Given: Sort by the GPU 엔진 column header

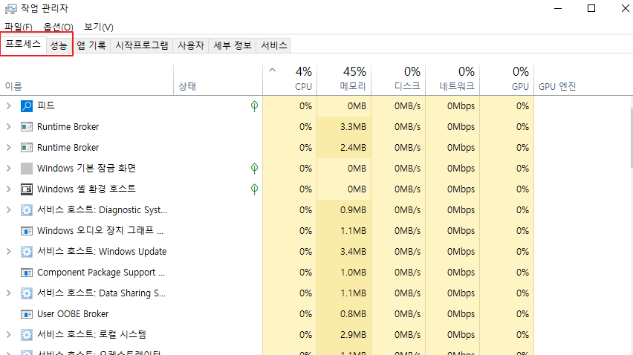Looking at the screenshot, I should click(x=557, y=86).
